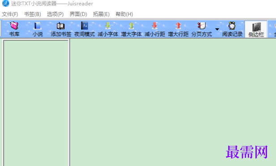Open the 书签(B) menu

tap(32, 14)
